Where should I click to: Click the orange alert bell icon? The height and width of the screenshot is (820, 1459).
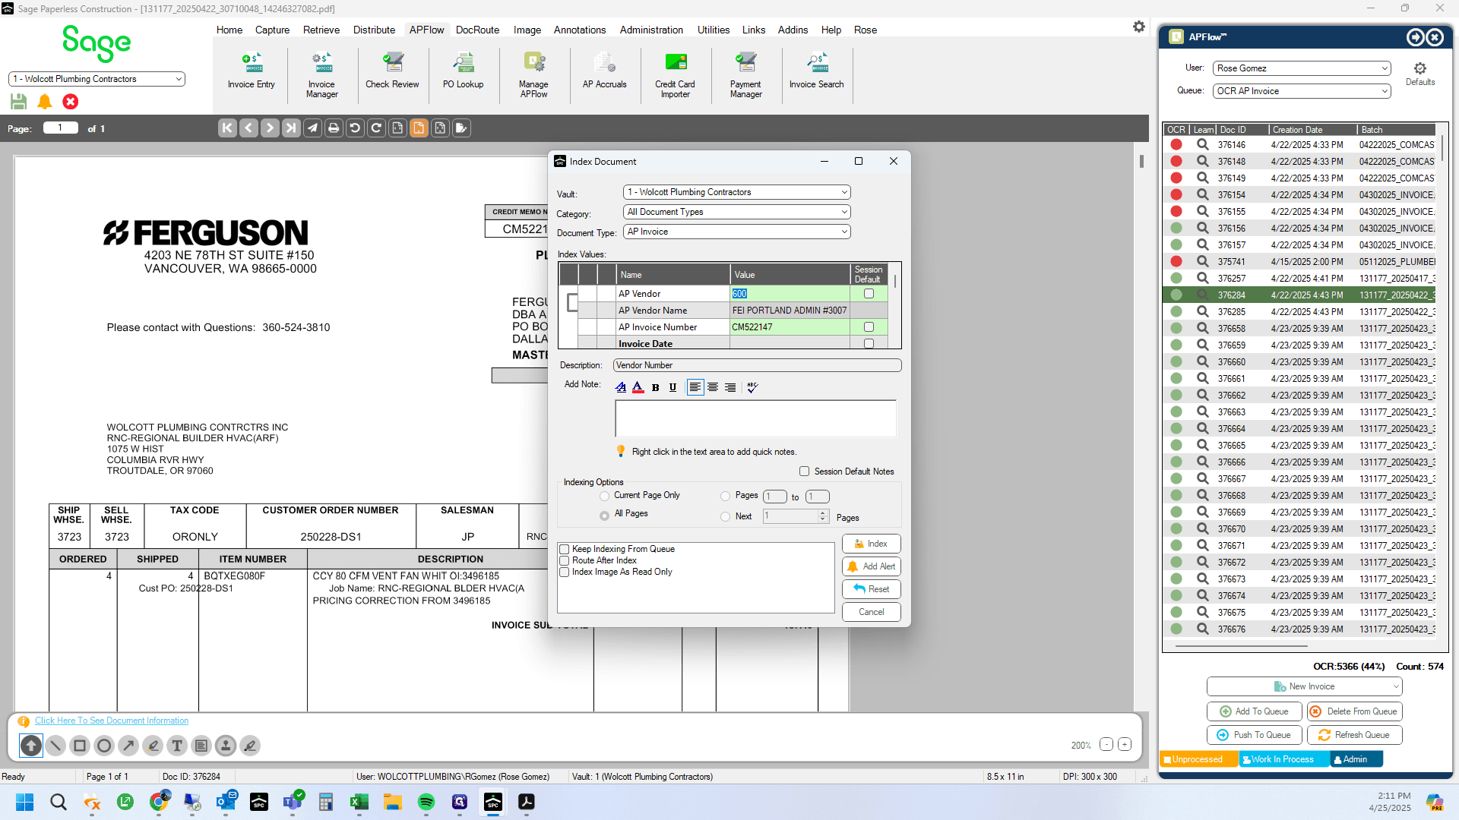click(45, 101)
